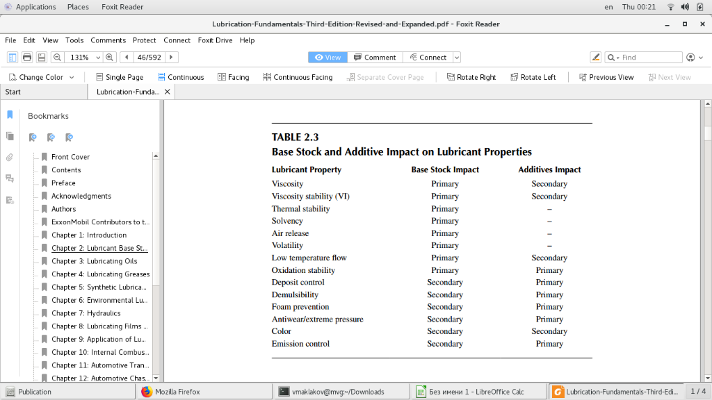Open the Acknowledgments bookmark
This screenshot has width=712, height=400.
81,196
